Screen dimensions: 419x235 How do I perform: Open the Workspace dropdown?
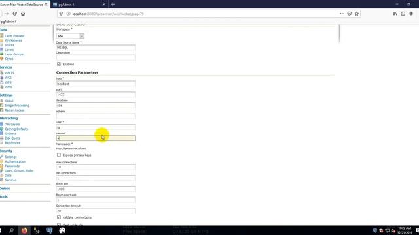pyautogui.click(x=70, y=36)
